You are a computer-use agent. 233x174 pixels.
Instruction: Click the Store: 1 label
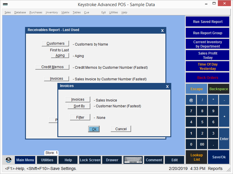(52, 153)
